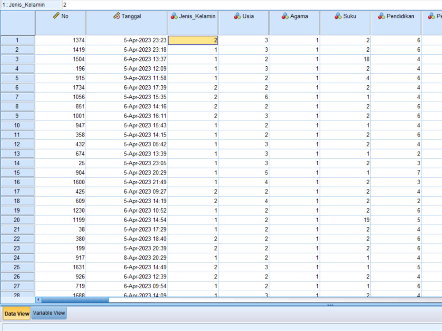The width and height of the screenshot is (442, 331).
Task: Click Tanggal cell '6-Apr-2023 09:54'
Action: click(126, 286)
